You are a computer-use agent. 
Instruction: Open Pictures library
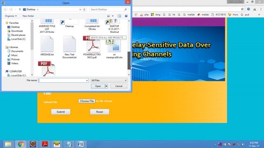[15, 59]
